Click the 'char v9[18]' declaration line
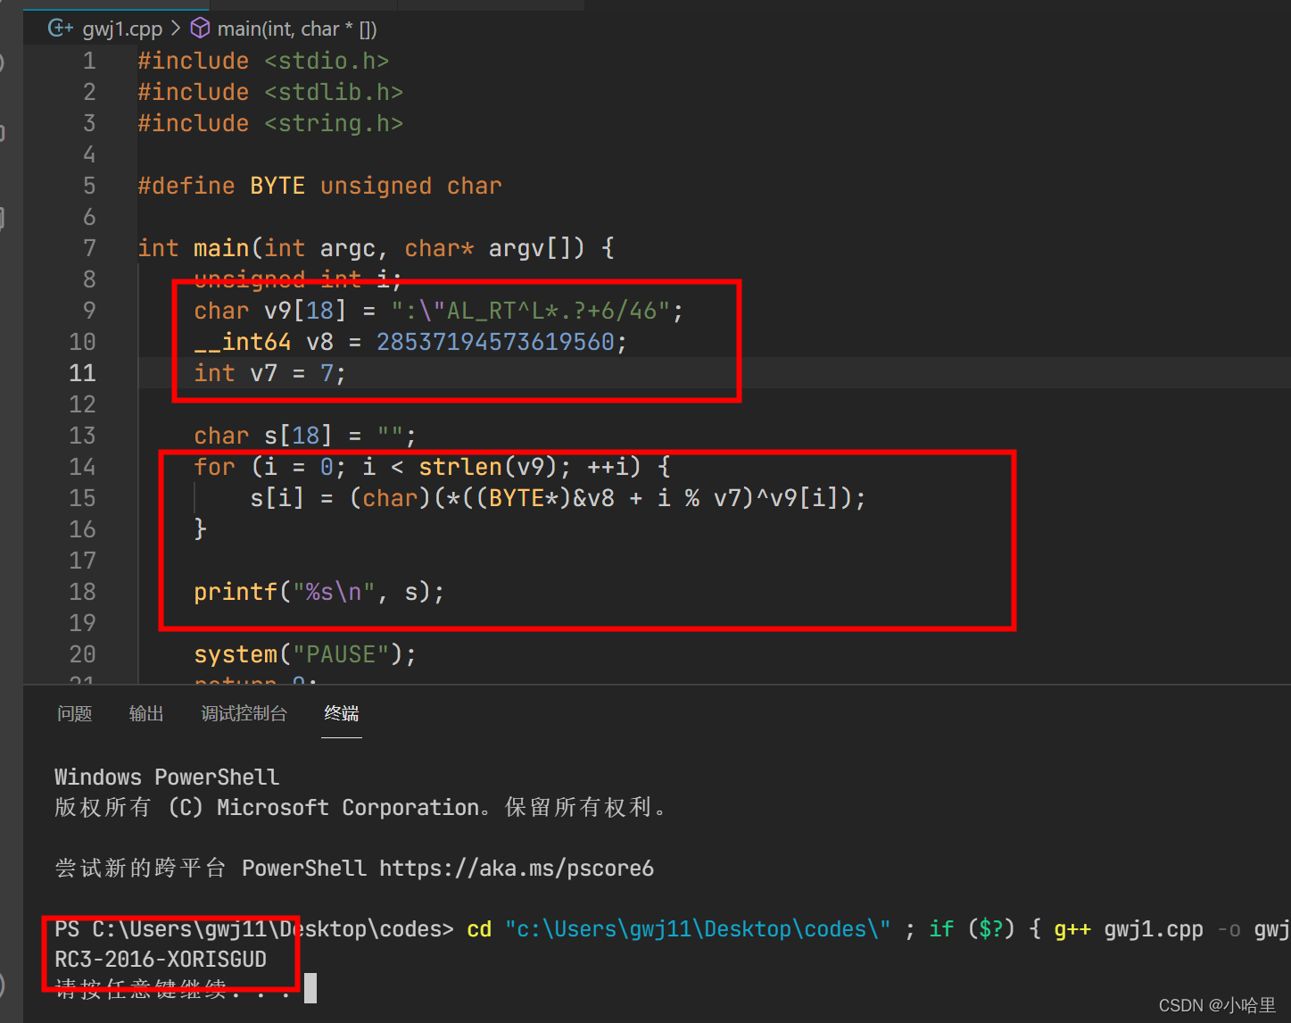Screen dimensions: 1291x1023 click(438, 311)
